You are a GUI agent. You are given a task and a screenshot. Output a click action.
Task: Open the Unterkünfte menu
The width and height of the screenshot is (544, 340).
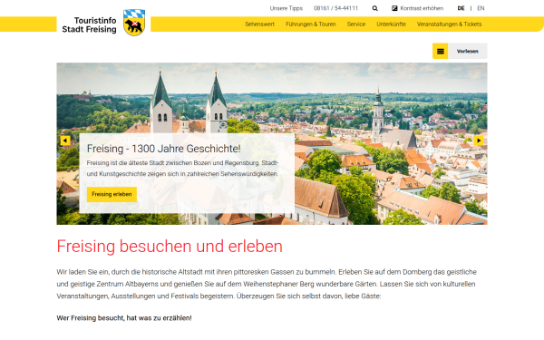[391, 24]
